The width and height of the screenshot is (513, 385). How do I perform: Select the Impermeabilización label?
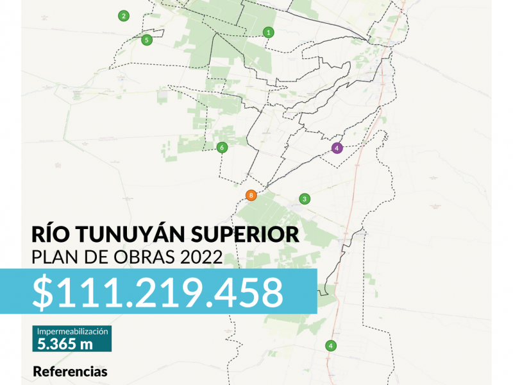pyautogui.click(x=72, y=332)
